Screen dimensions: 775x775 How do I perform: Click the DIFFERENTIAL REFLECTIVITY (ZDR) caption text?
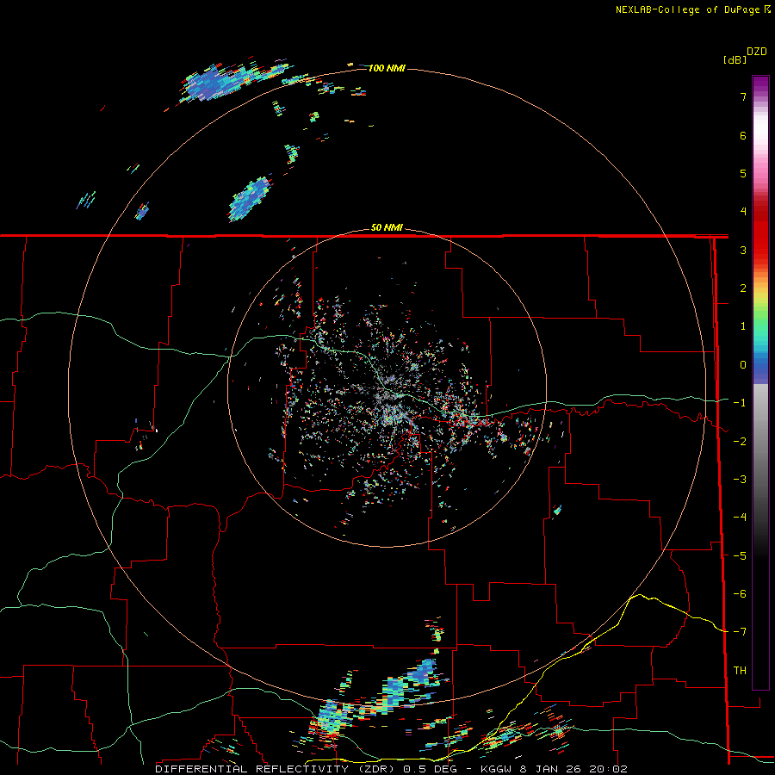tap(276, 769)
